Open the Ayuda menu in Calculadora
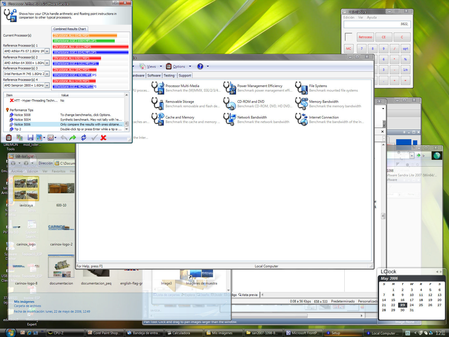 click(x=372, y=17)
